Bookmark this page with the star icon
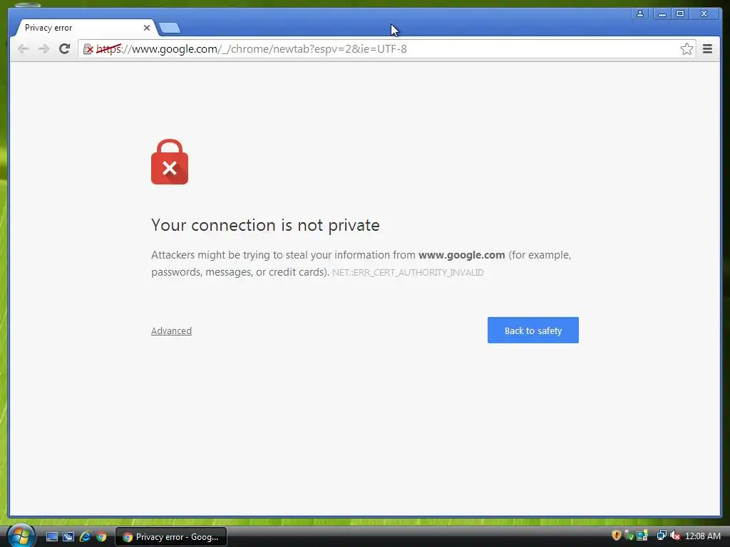This screenshot has width=730, height=547. 687,49
